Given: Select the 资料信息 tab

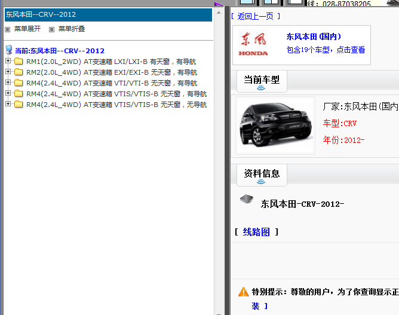Looking at the screenshot, I should 262,175.
